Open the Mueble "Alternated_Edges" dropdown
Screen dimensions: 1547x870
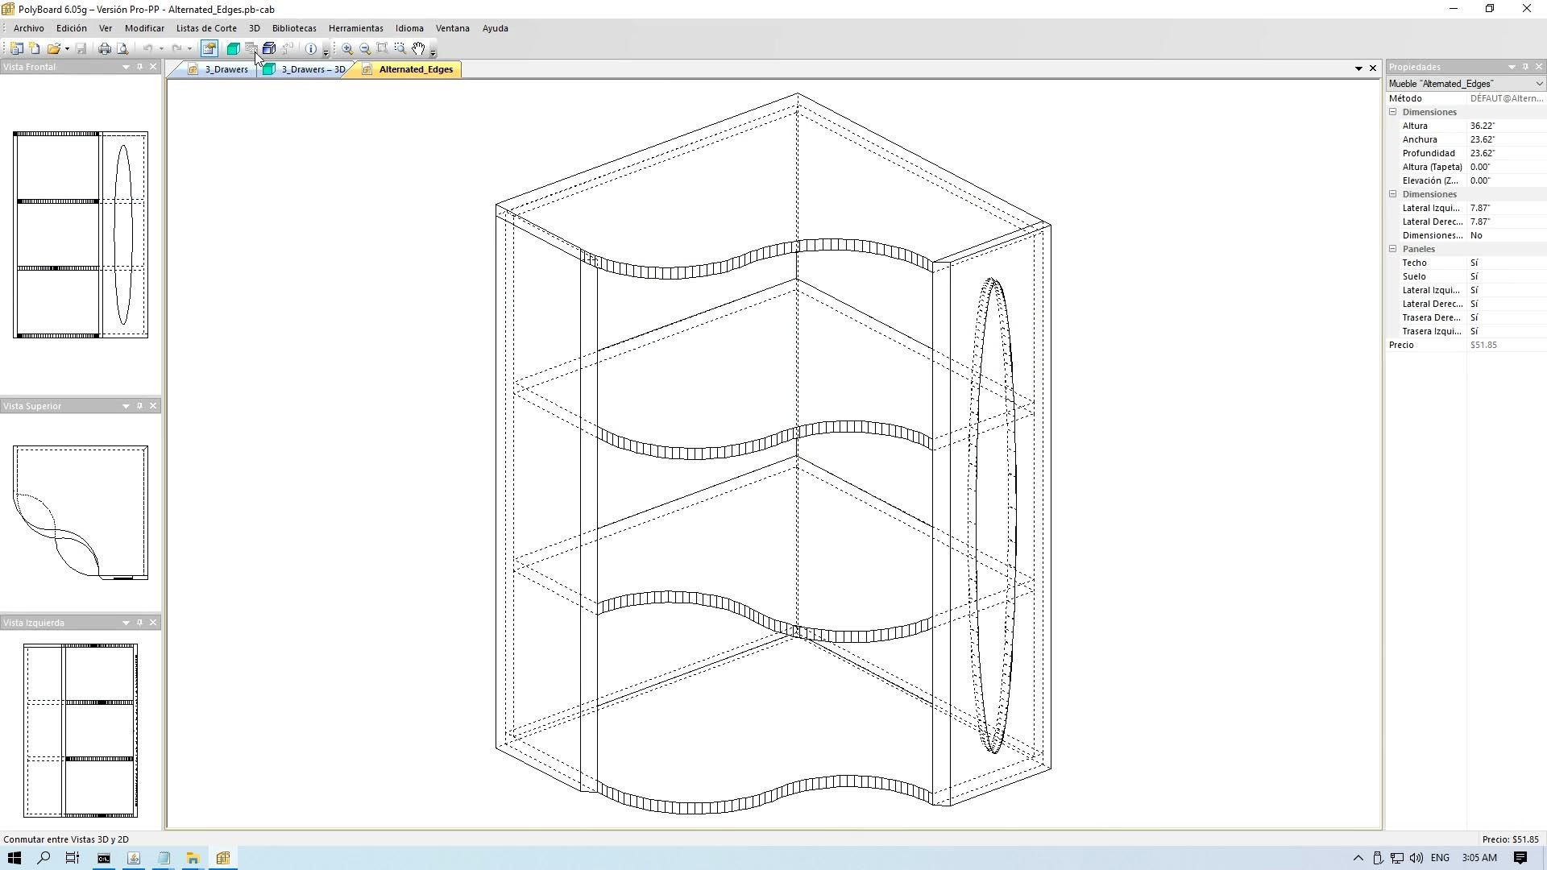pyautogui.click(x=1538, y=84)
